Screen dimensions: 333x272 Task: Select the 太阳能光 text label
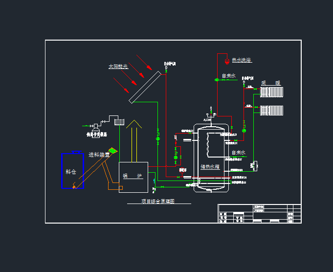118,67
